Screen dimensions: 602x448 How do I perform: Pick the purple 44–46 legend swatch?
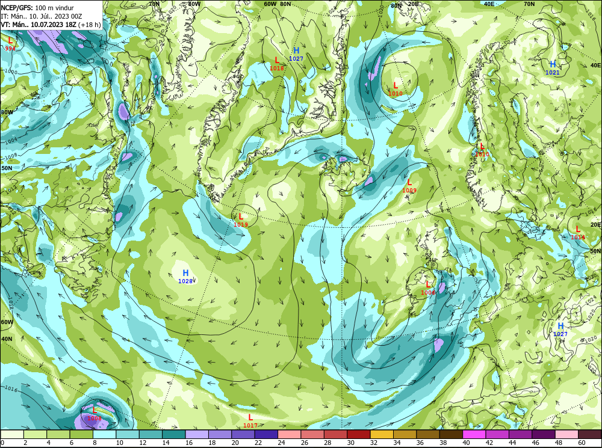coord(520,434)
